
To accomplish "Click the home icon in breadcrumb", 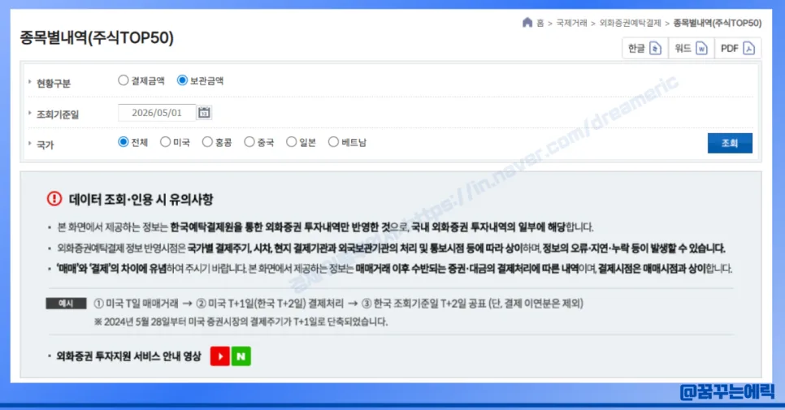I will tap(527, 23).
